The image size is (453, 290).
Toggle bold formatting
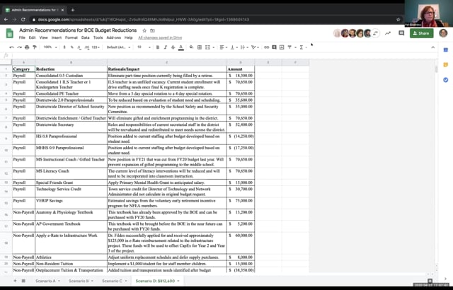tap(158, 47)
